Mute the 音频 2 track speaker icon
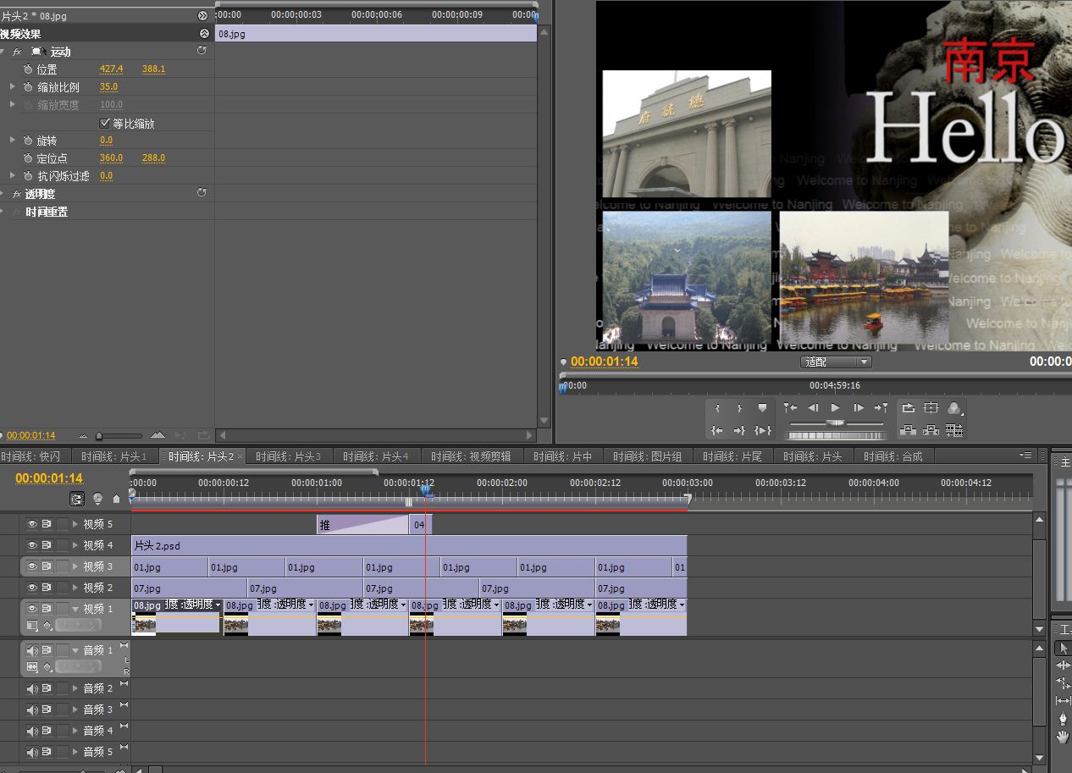The height and width of the screenshot is (773, 1072). [x=32, y=688]
